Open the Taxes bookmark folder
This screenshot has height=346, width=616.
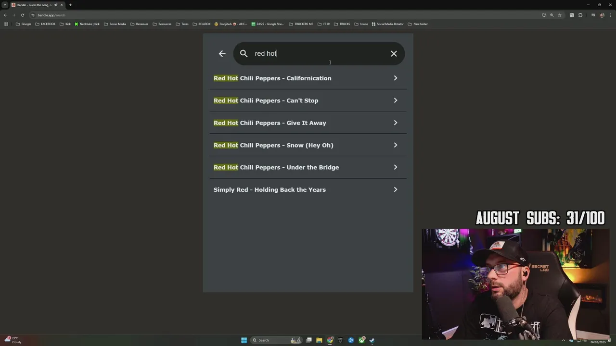click(x=182, y=24)
